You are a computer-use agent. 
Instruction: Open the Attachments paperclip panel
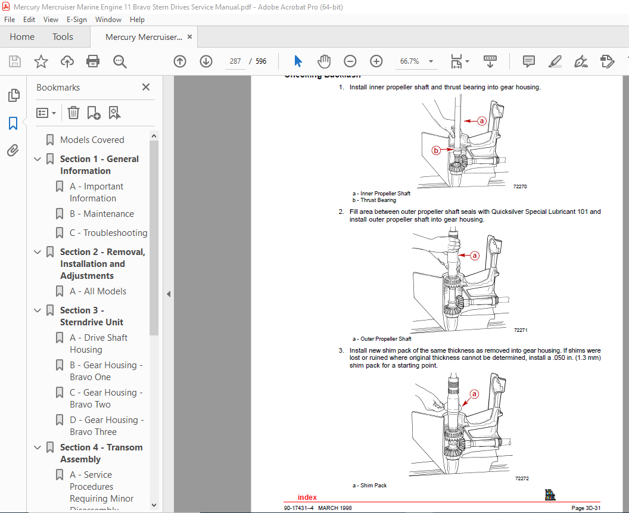[x=13, y=151]
